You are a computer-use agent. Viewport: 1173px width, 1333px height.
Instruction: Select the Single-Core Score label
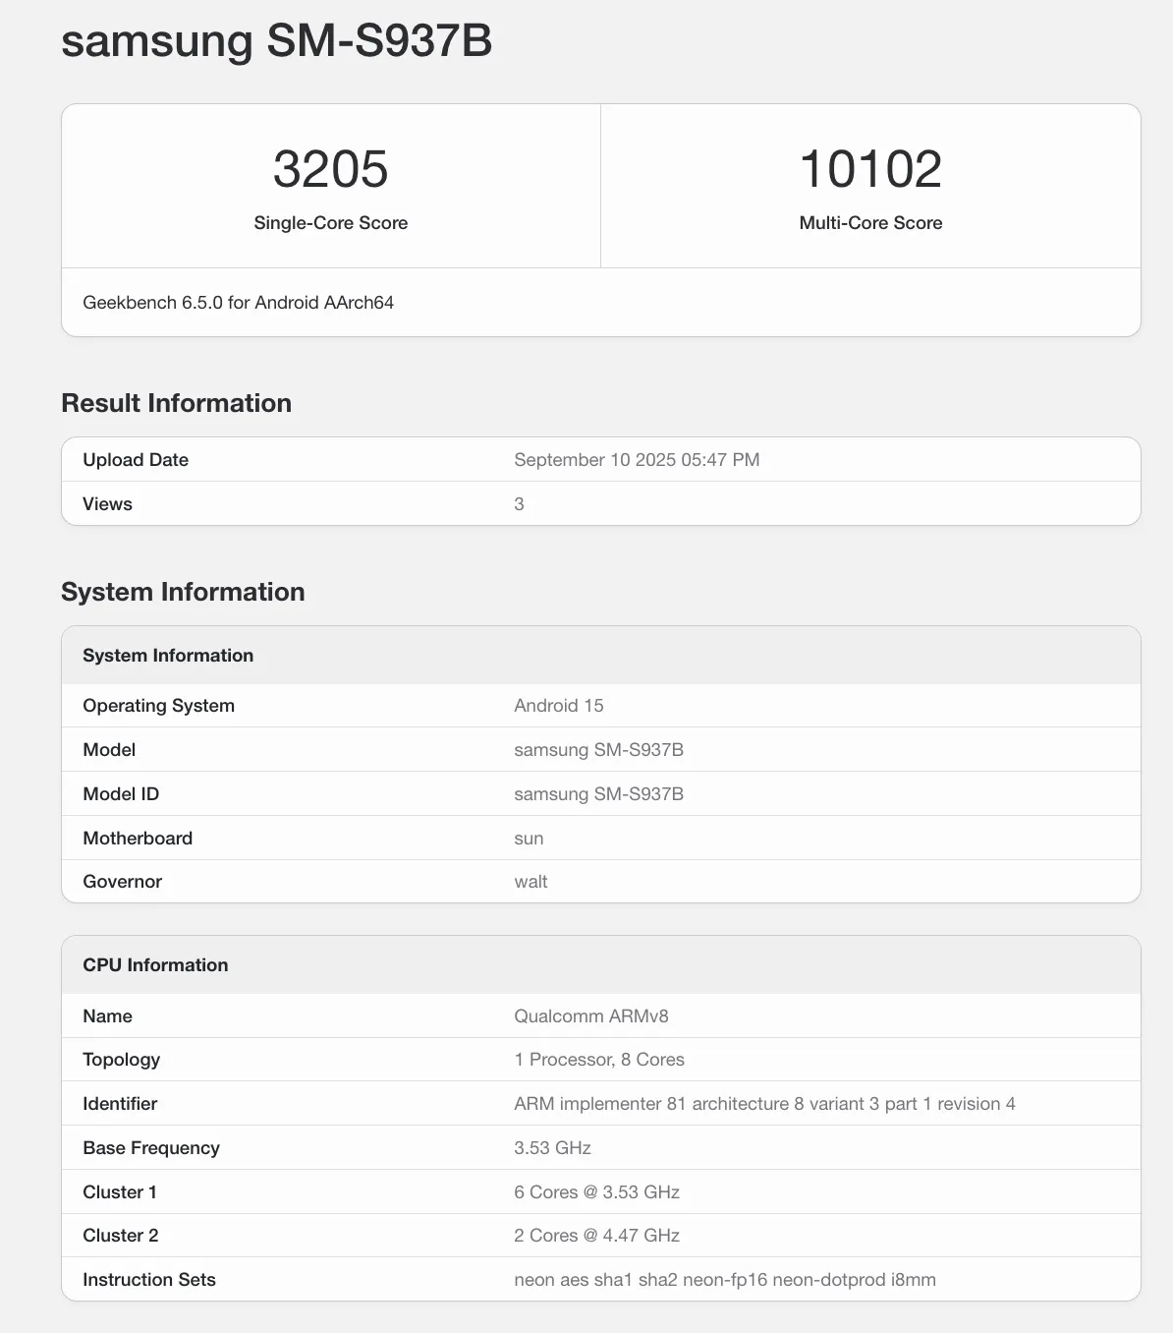pos(330,223)
